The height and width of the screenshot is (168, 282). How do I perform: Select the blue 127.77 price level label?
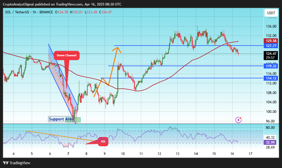(x=271, y=46)
